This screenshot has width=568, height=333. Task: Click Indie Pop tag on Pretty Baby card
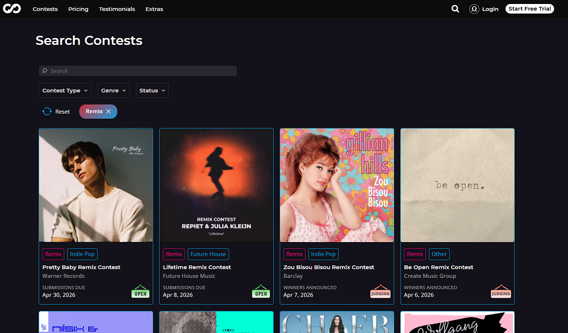82,254
